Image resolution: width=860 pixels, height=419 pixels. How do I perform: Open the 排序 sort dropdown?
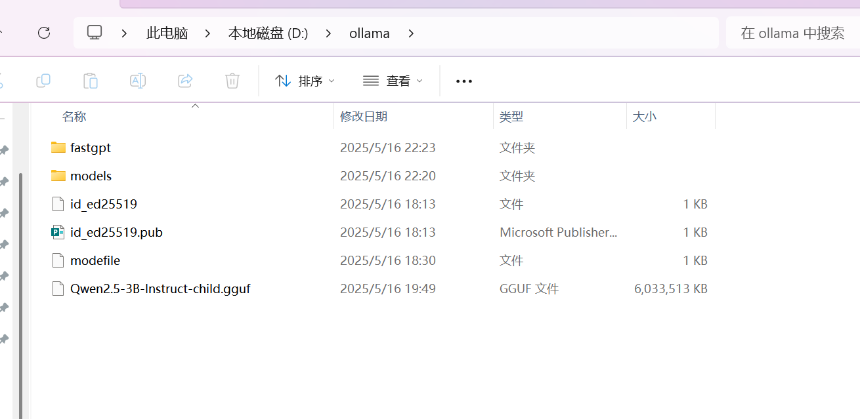click(305, 81)
